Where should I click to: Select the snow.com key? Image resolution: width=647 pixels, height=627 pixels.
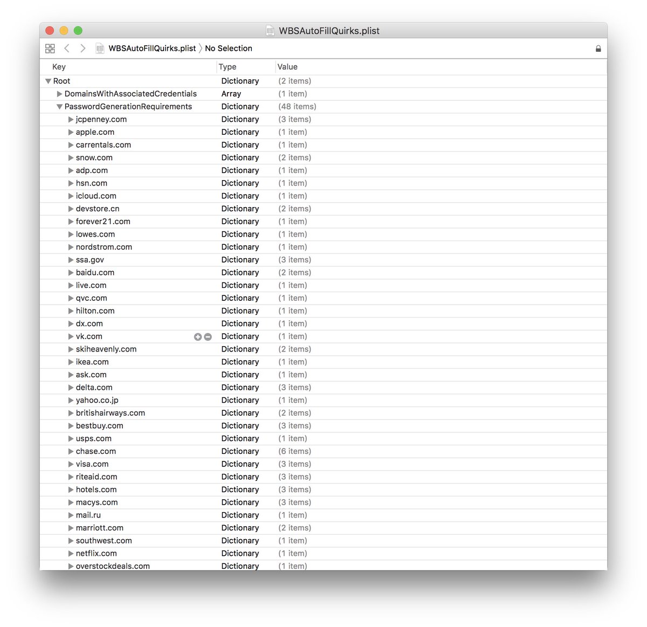[x=94, y=158]
